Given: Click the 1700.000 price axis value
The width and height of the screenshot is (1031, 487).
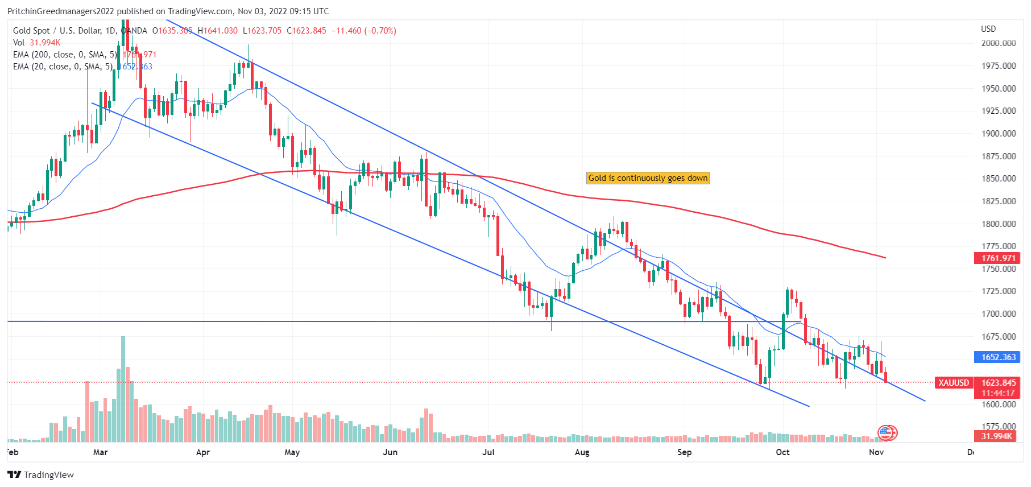Looking at the screenshot, I should click(x=999, y=314).
